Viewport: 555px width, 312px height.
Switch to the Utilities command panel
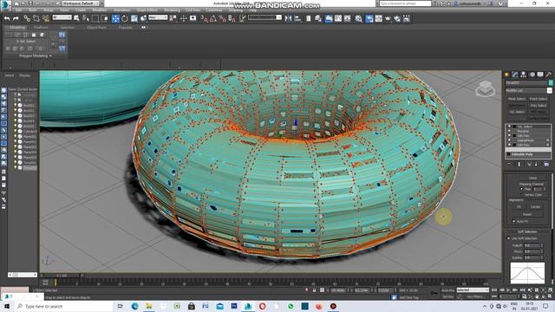[549, 75]
